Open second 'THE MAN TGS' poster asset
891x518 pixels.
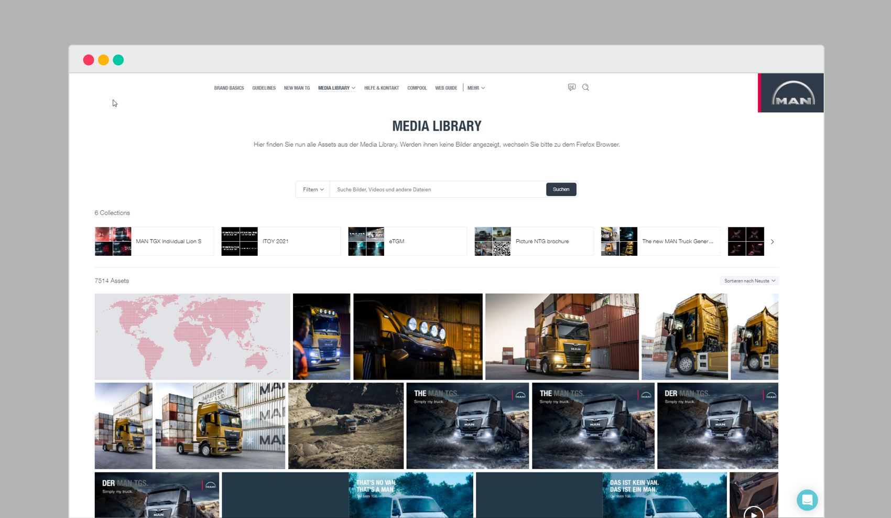[x=593, y=426]
